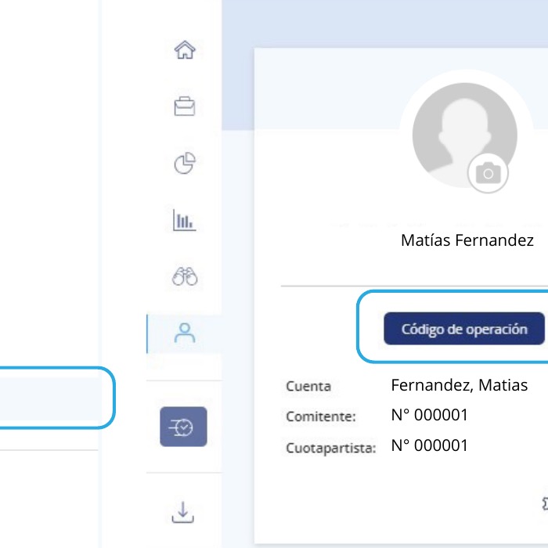
Task: Click the camera icon on avatar
Action: 488,173
